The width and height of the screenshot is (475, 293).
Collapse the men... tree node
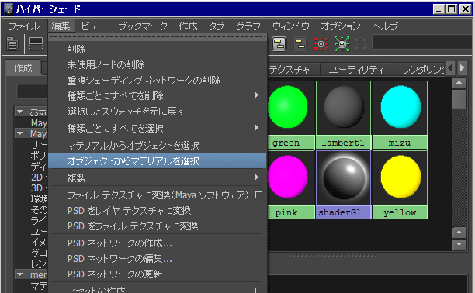click(20, 274)
